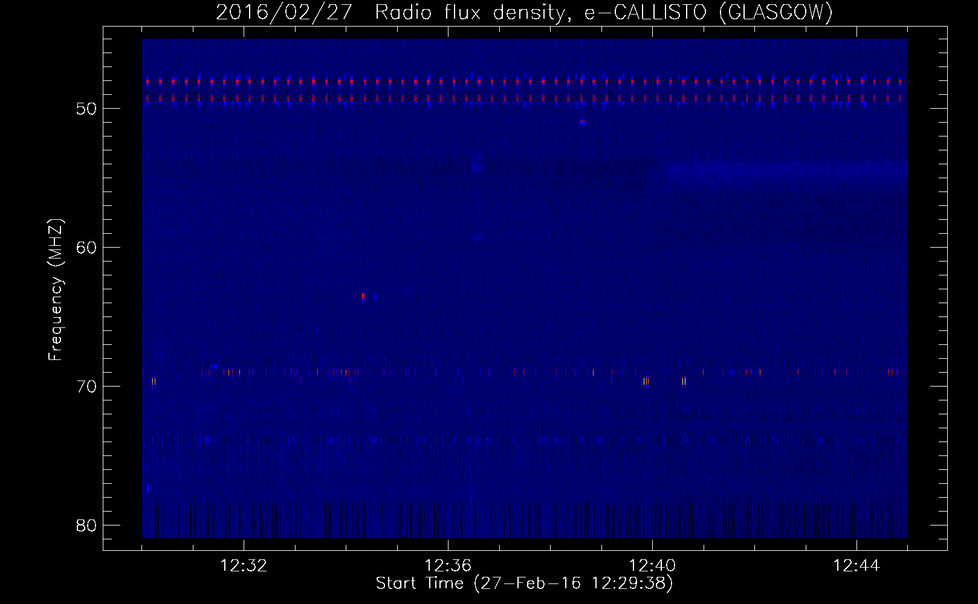
Task: Click the 12:32 time tick label
Action: pyautogui.click(x=244, y=566)
